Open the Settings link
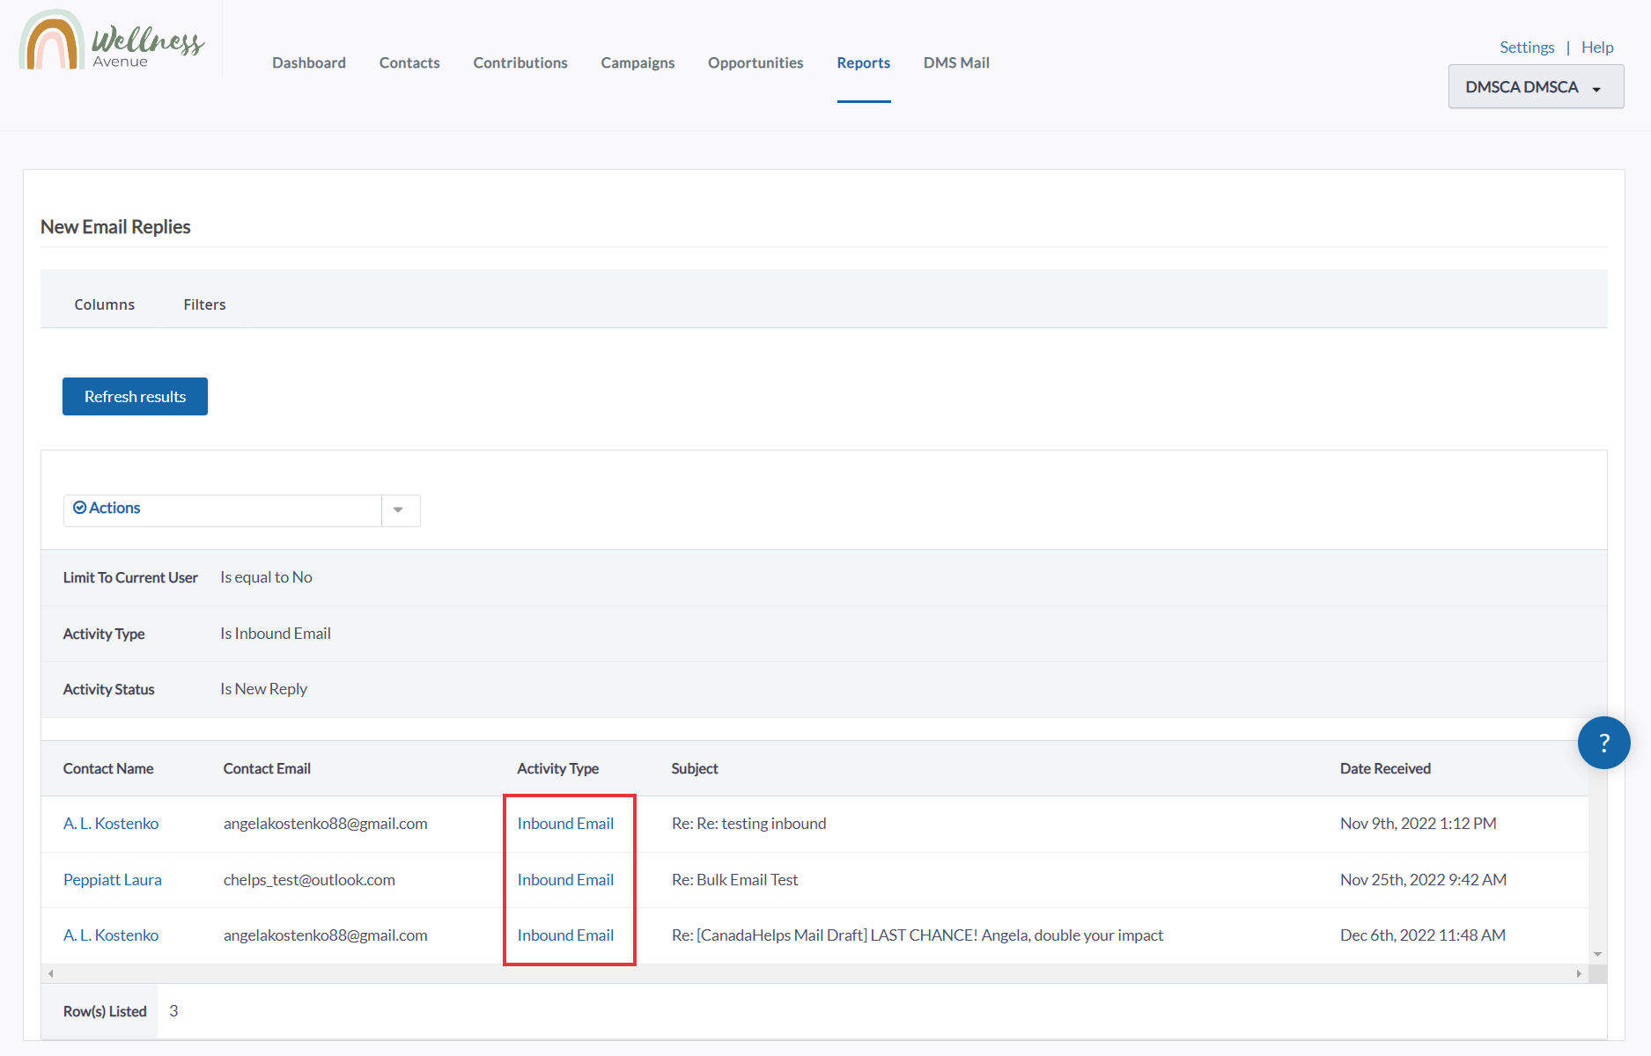Screen dimensions: 1651x1056 (x=1527, y=48)
